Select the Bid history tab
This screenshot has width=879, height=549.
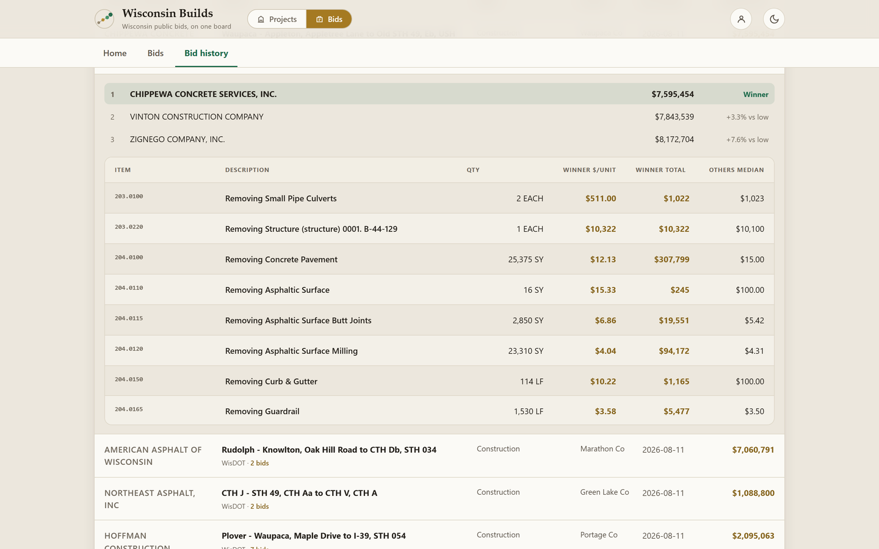(206, 53)
